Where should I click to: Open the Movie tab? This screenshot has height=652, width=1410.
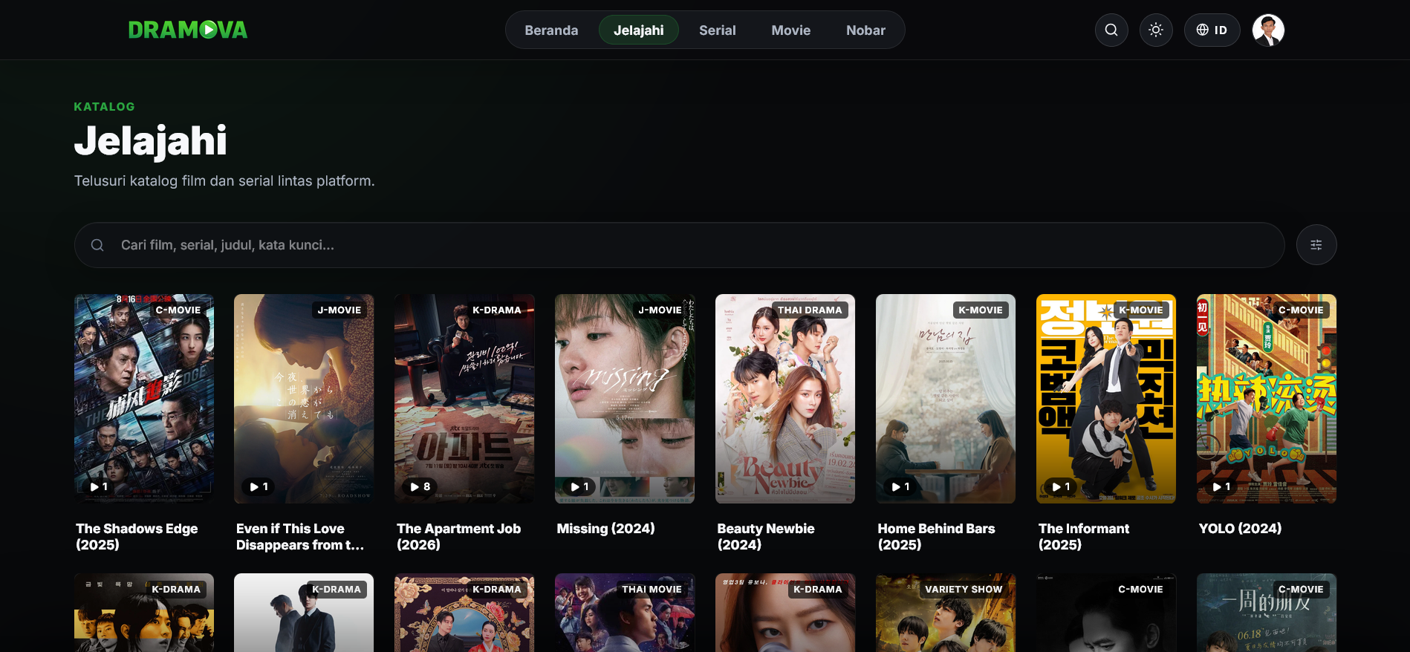click(791, 30)
